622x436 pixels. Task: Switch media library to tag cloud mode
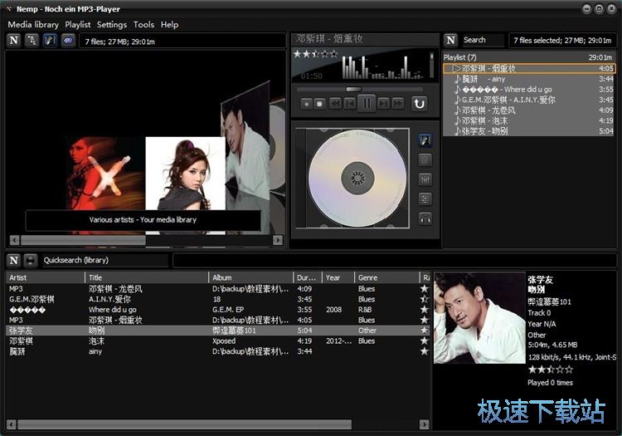click(x=68, y=40)
